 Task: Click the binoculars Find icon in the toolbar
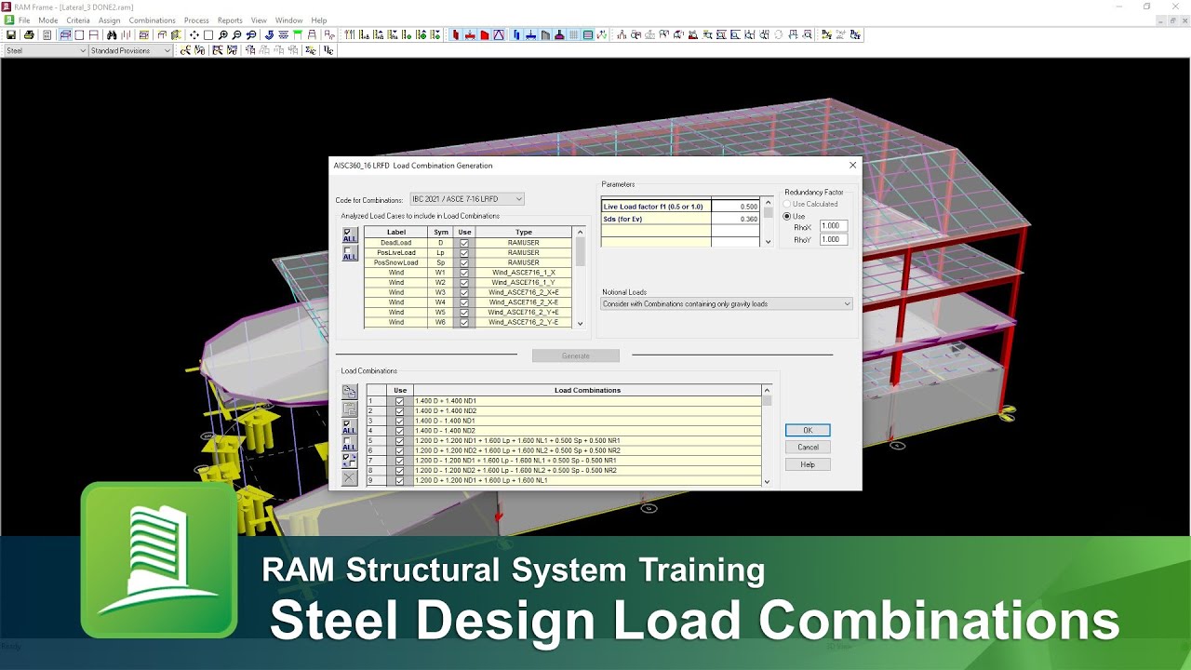tap(112, 34)
